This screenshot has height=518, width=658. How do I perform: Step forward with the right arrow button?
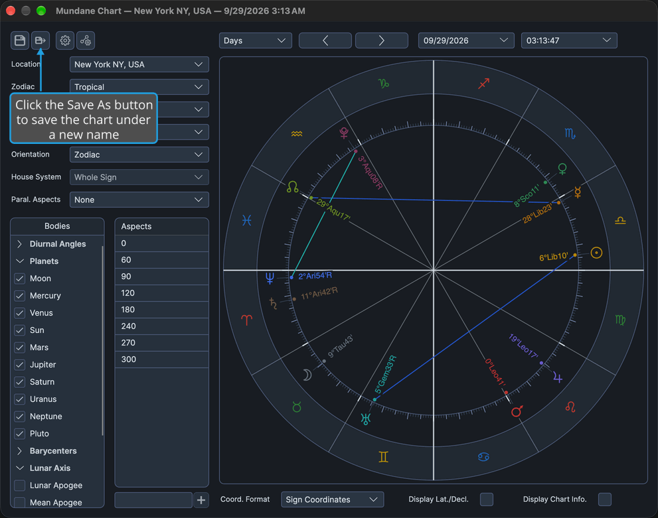(382, 40)
